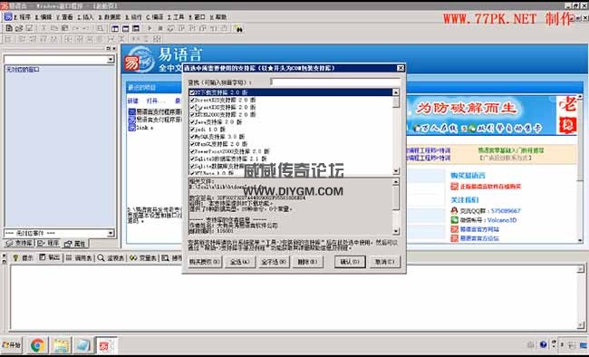Click the 全选 button

click(239, 262)
